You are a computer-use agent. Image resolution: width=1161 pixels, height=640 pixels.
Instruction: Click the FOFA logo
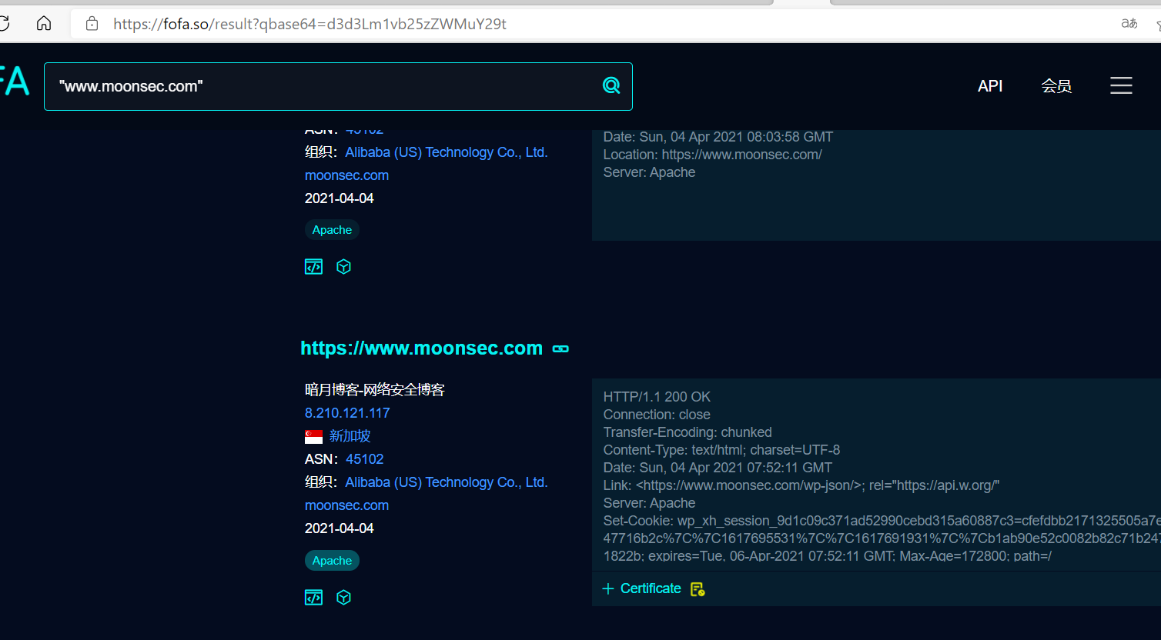(x=15, y=82)
